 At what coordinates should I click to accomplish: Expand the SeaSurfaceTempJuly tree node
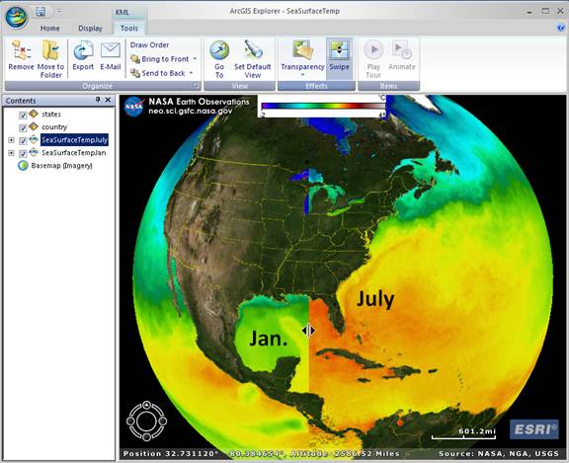click(11, 140)
